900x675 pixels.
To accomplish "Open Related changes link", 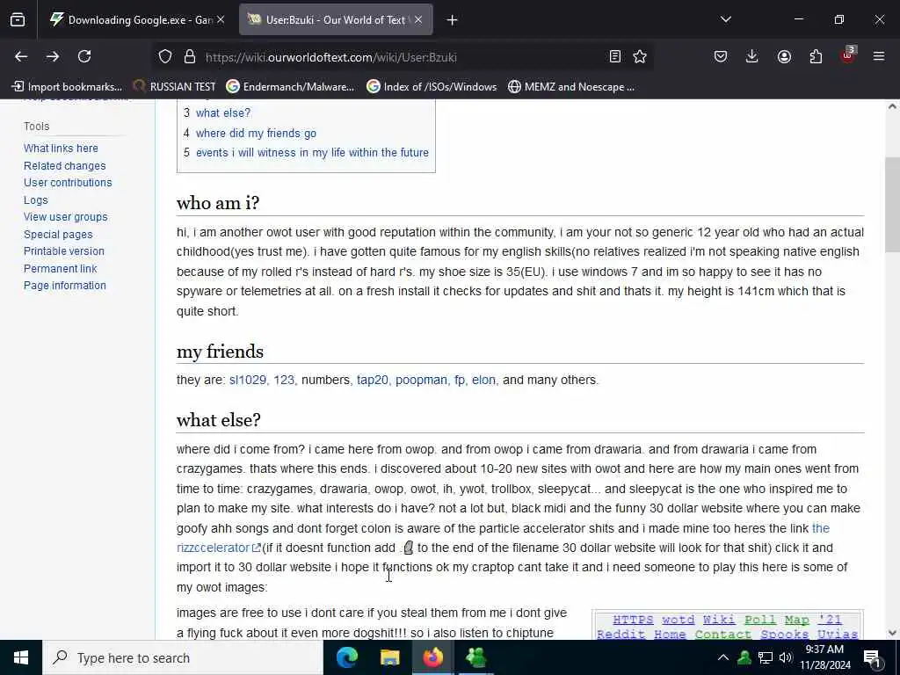I will [x=65, y=166].
